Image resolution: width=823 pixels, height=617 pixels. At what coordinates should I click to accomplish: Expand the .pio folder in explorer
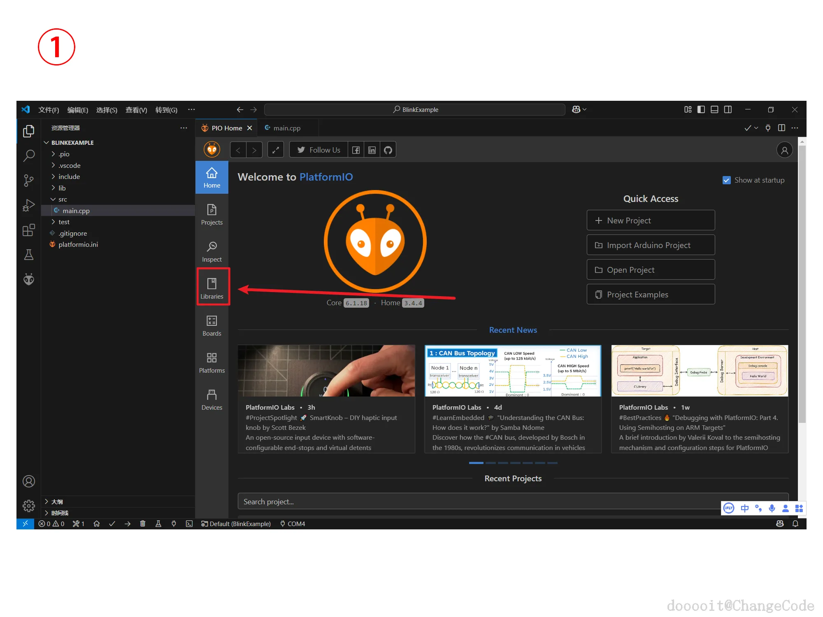64,154
